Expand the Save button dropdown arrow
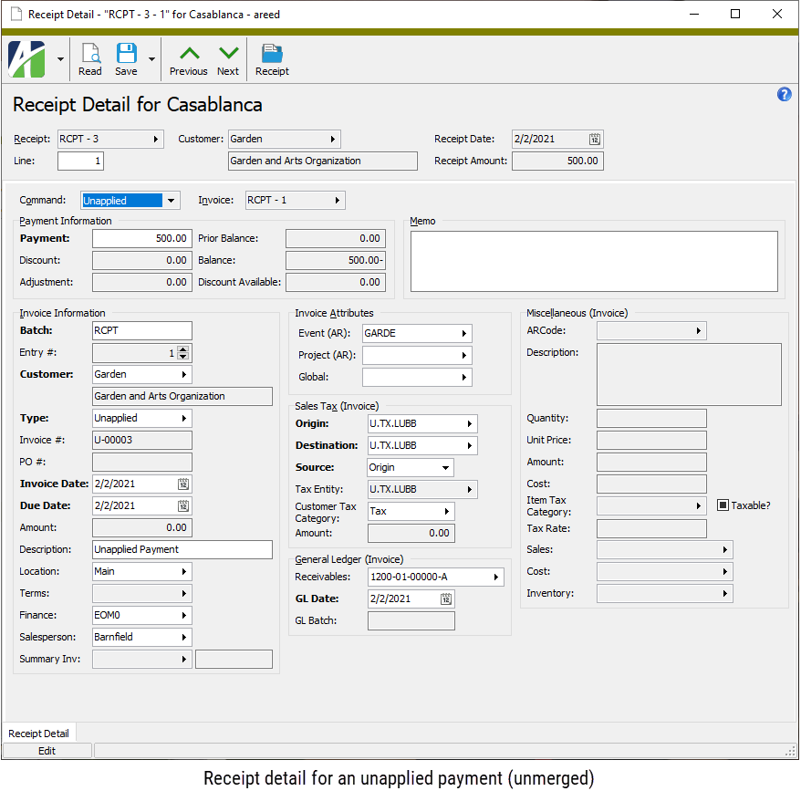 coord(151,60)
